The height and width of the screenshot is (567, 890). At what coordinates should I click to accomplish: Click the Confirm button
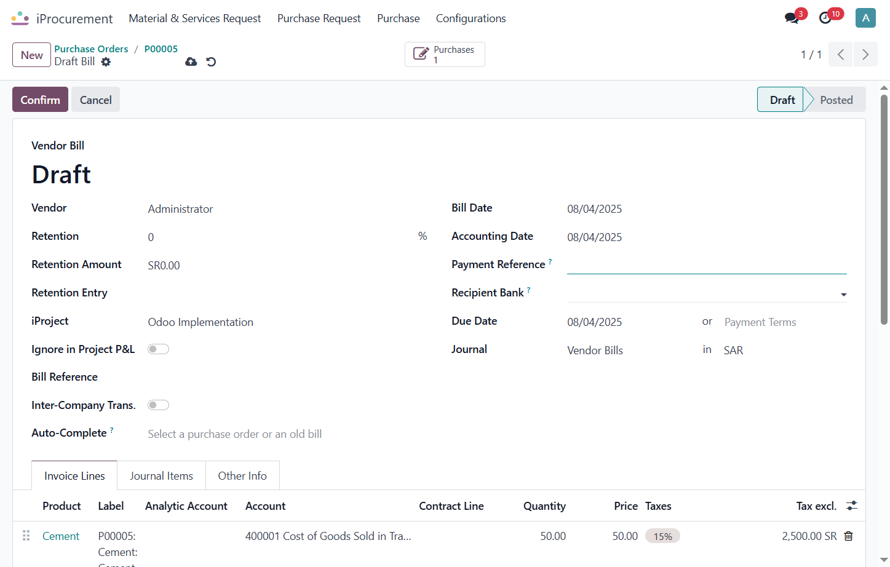(40, 100)
